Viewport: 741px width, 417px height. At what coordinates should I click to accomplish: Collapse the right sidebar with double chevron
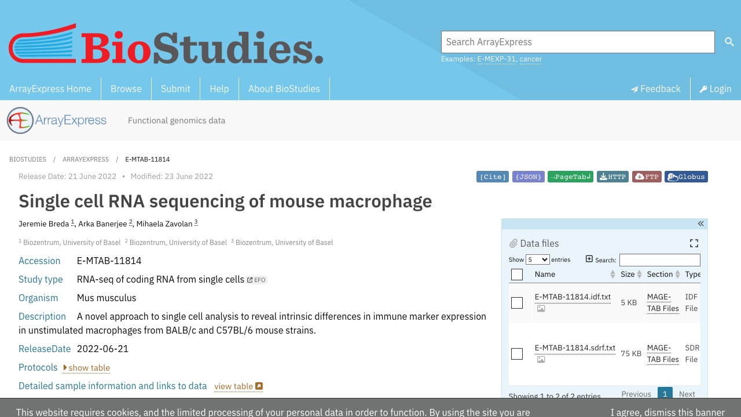pos(700,224)
